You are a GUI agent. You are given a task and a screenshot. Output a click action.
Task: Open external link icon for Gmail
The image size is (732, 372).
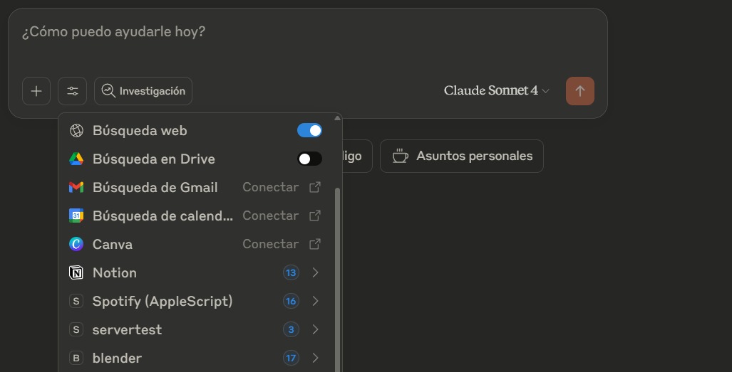tap(315, 187)
